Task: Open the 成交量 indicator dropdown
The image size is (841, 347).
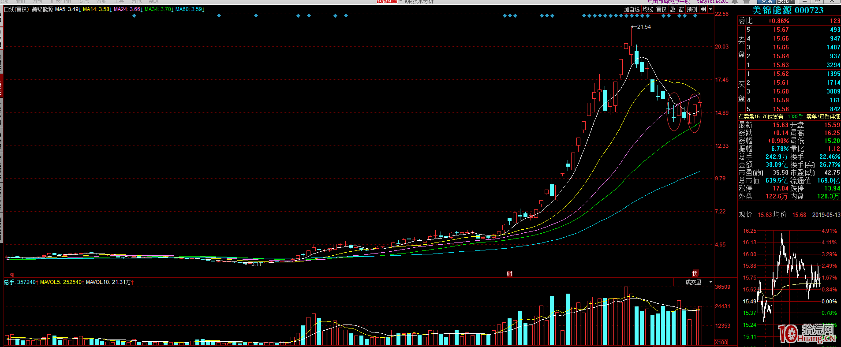Action: (x=694, y=282)
